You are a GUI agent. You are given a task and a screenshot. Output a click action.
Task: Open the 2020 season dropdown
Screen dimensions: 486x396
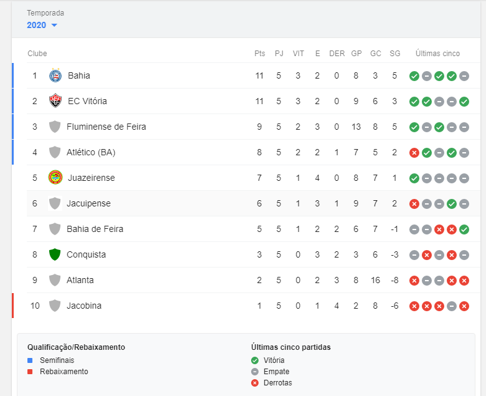42,25
